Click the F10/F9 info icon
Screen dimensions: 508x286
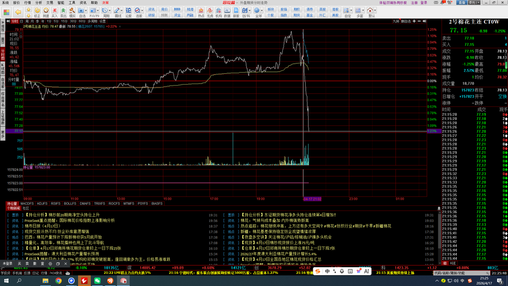(93, 10)
